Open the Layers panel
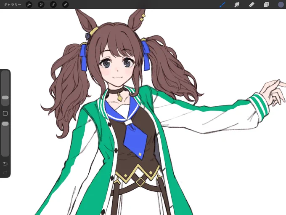 266,5
